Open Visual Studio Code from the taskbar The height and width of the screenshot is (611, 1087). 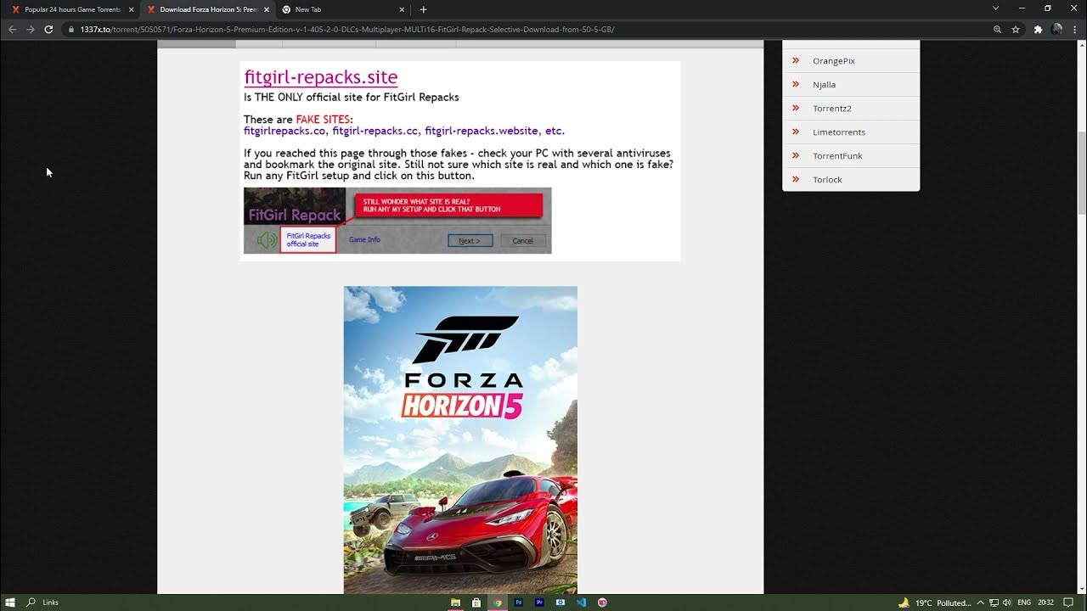pyautogui.click(x=581, y=603)
